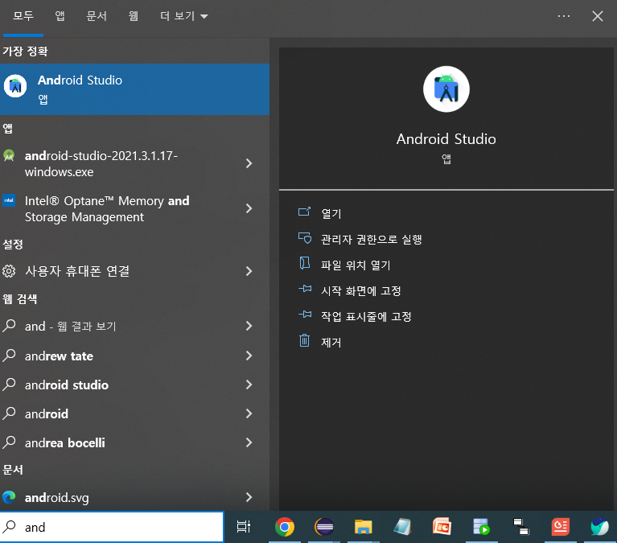
Task: Switch to 웹 filter tab
Action: click(134, 16)
